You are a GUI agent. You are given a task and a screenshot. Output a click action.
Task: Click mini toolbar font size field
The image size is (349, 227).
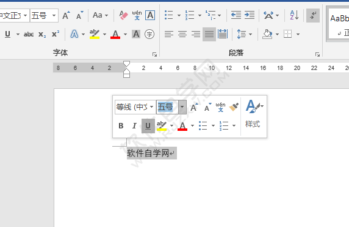[167, 107]
